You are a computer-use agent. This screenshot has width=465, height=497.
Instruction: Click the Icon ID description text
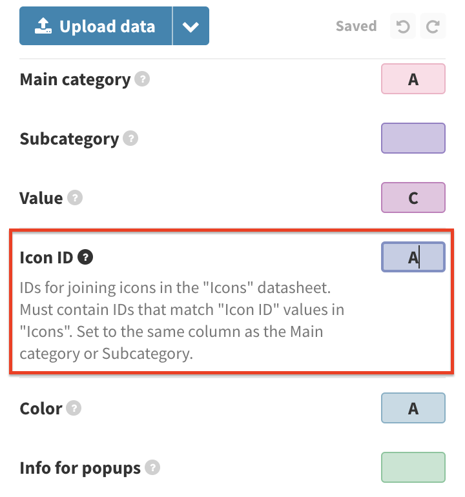pos(181,320)
